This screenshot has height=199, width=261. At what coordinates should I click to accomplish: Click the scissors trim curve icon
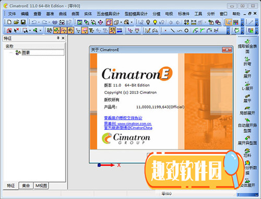(x=216, y=31)
